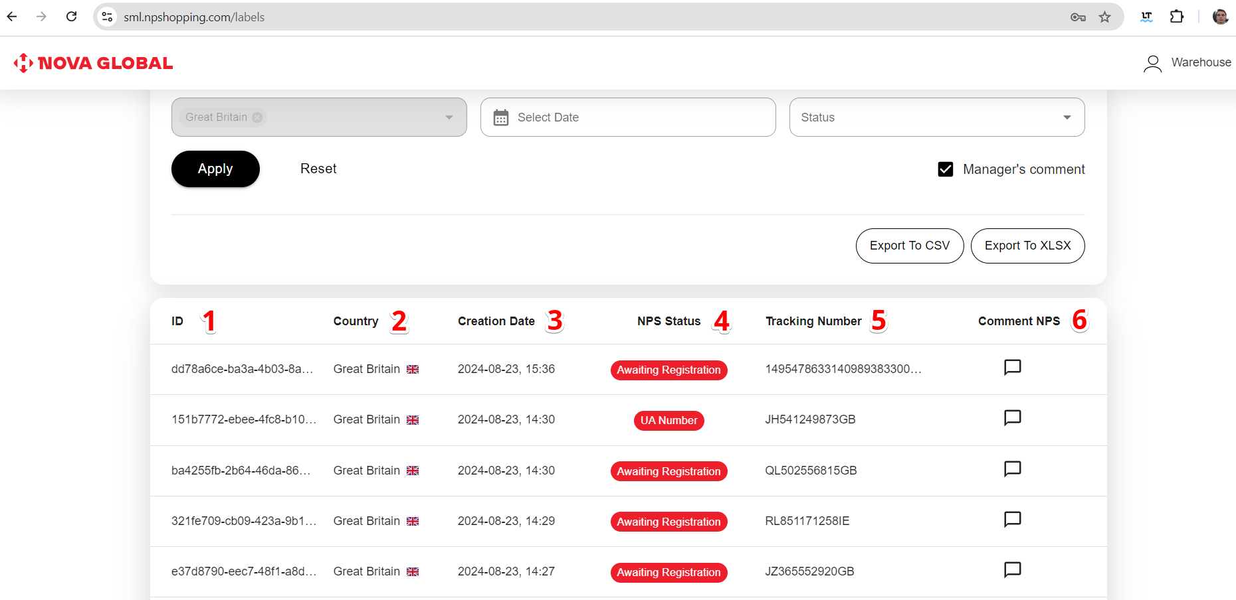Image resolution: width=1236 pixels, height=600 pixels.
Task: Open comment icon for tracking JH541249873GB
Action: point(1012,417)
